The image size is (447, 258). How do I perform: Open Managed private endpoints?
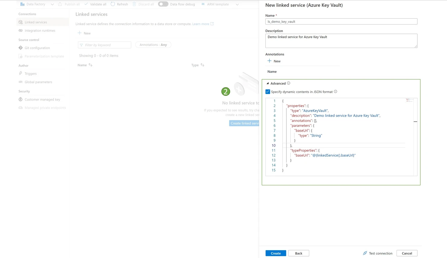click(x=45, y=108)
